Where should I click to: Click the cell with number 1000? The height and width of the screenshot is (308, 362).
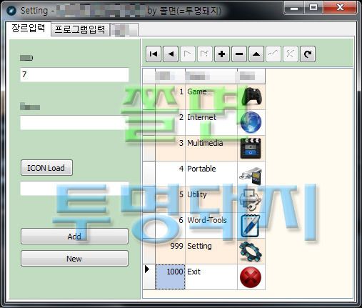pyautogui.click(x=170, y=277)
